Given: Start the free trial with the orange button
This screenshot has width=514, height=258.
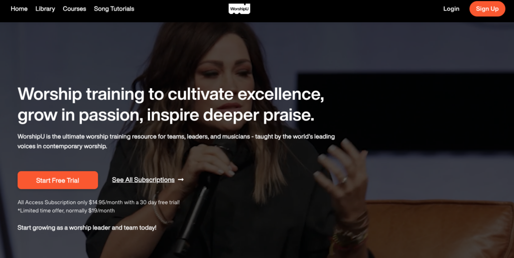Looking at the screenshot, I should (58, 180).
